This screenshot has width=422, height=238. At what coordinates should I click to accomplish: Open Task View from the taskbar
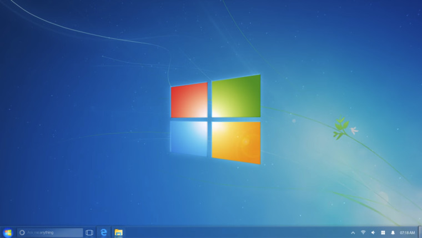89,232
